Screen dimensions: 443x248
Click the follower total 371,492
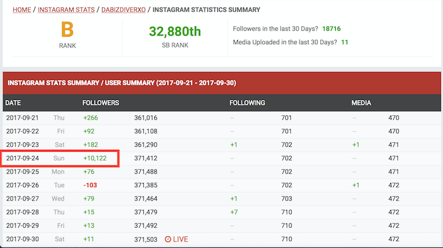pyautogui.click(x=146, y=225)
